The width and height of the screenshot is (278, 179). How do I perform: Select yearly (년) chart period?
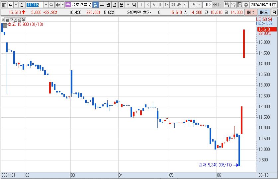(x=115, y=5)
